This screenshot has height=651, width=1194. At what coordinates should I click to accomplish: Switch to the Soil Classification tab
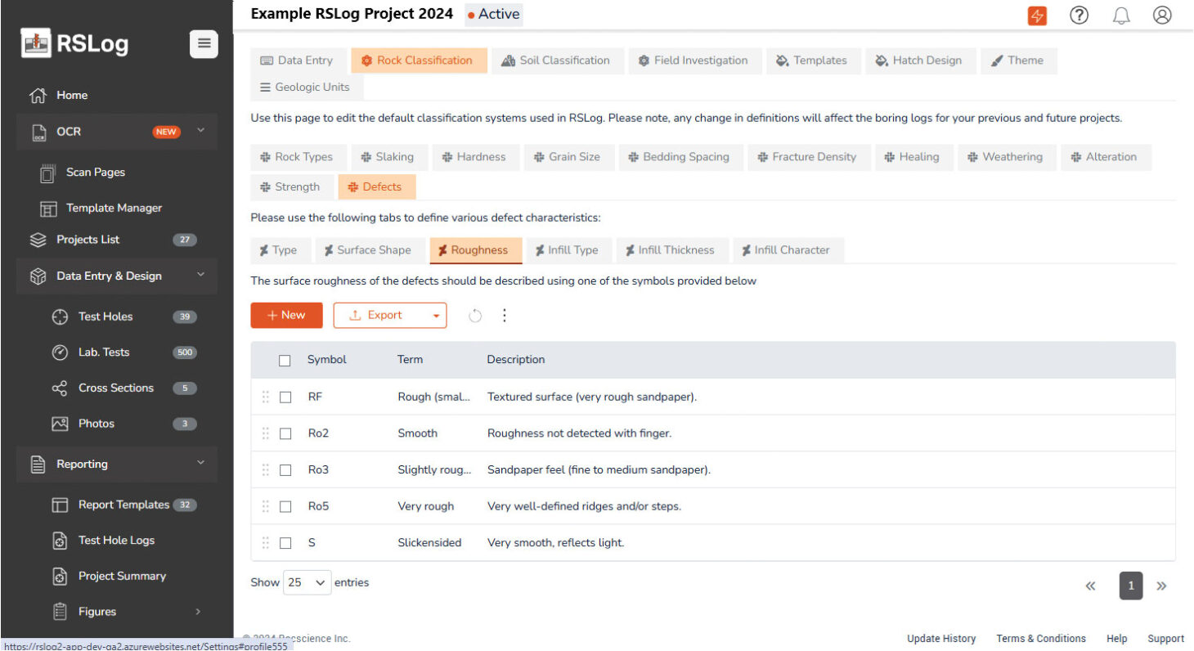pyautogui.click(x=556, y=61)
